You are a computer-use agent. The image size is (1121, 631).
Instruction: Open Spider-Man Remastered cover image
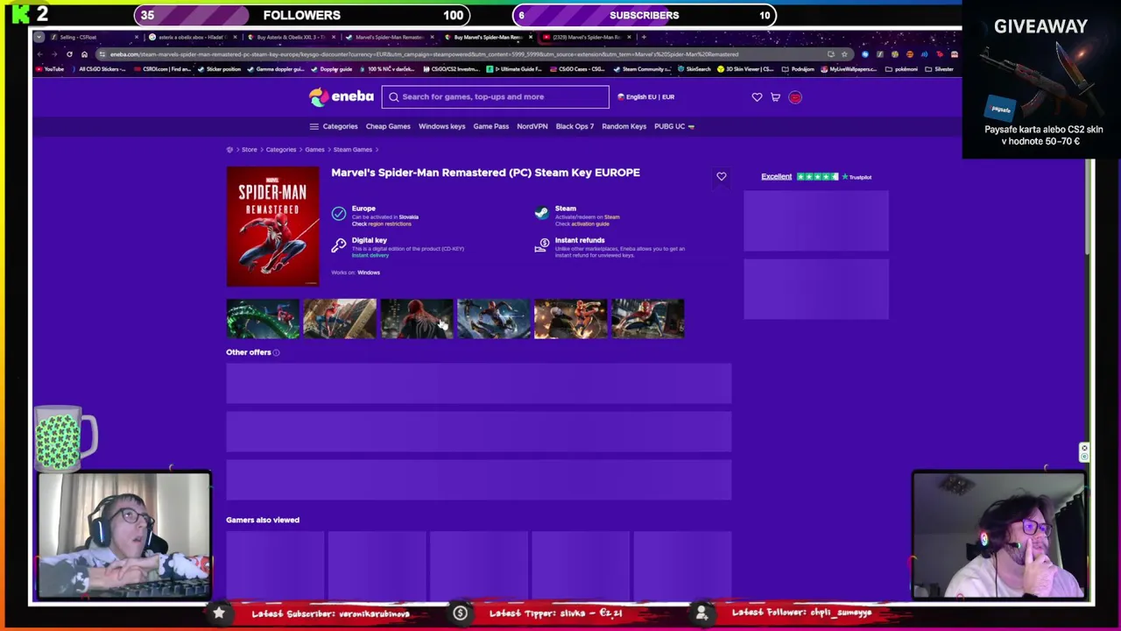[272, 226]
